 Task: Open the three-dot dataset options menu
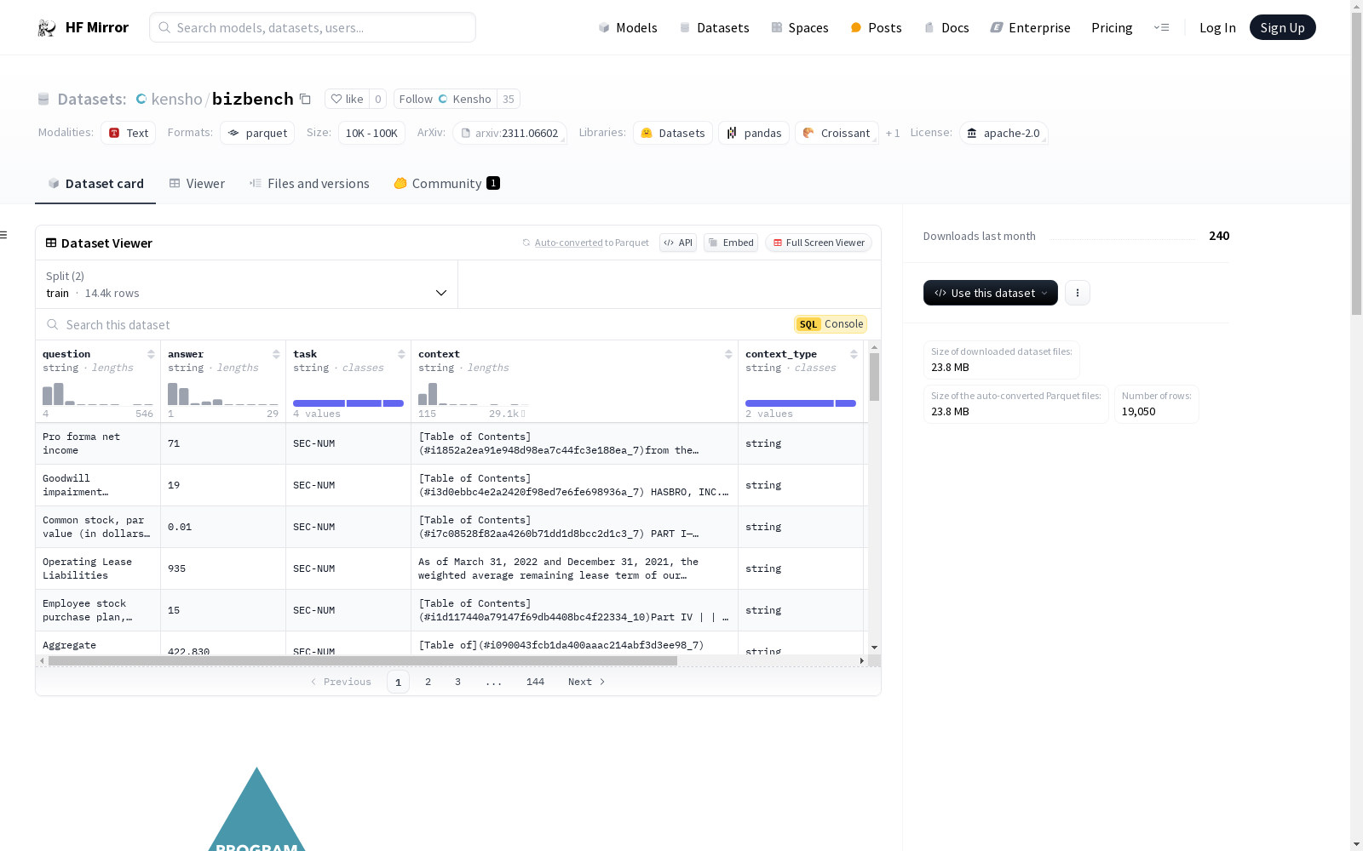(1078, 293)
